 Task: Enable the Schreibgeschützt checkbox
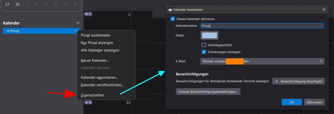click(x=204, y=45)
